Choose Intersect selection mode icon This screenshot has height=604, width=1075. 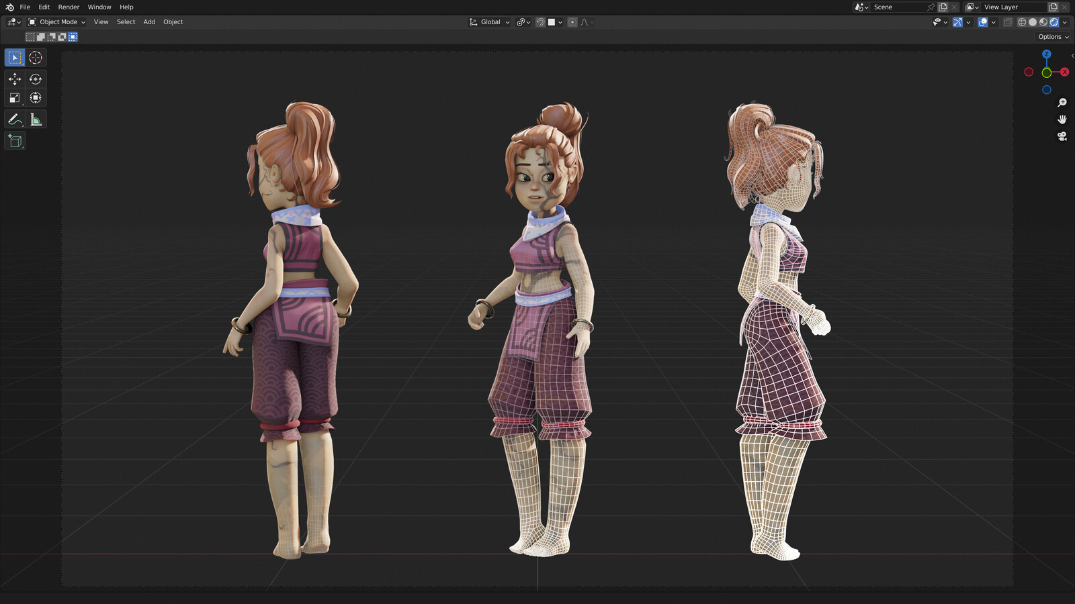(x=73, y=37)
